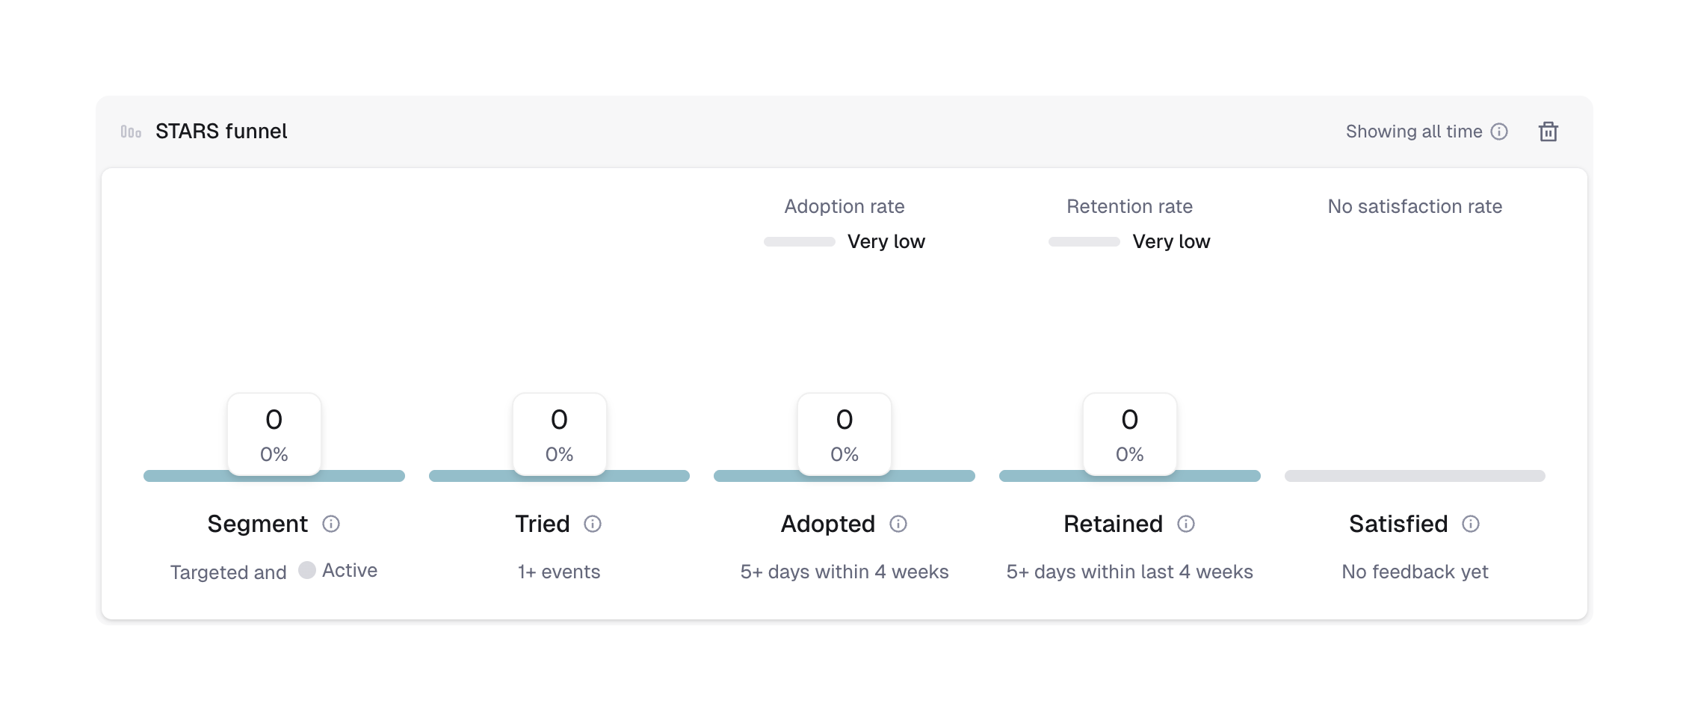Click the Retention rate Very low indicator
The height and width of the screenshot is (721, 1689).
point(1129,241)
